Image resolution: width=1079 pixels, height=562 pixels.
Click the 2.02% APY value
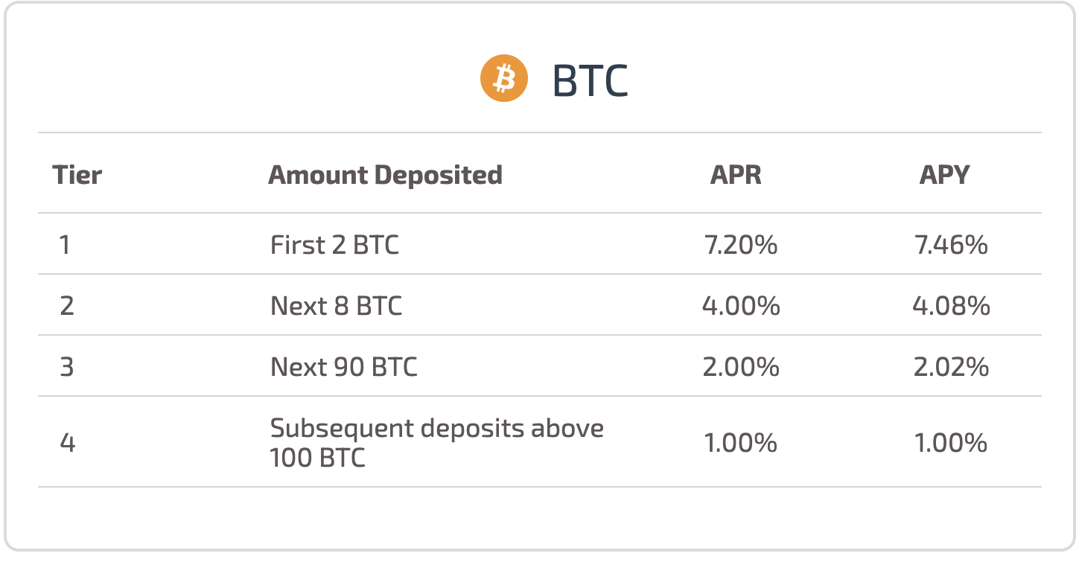[x=951, y=367]
